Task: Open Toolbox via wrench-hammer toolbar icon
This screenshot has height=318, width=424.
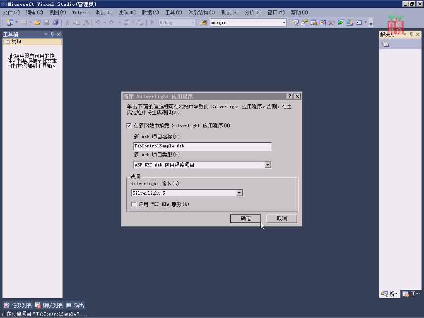Action: (331, 23)
